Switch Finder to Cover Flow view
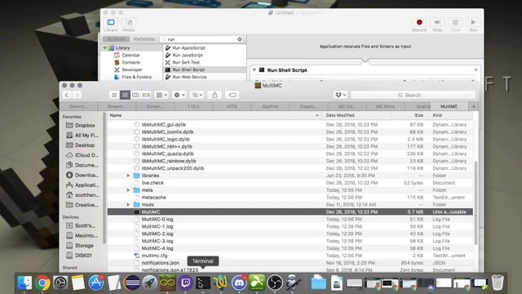The image size is (522, 294). (x=146, y=95)
